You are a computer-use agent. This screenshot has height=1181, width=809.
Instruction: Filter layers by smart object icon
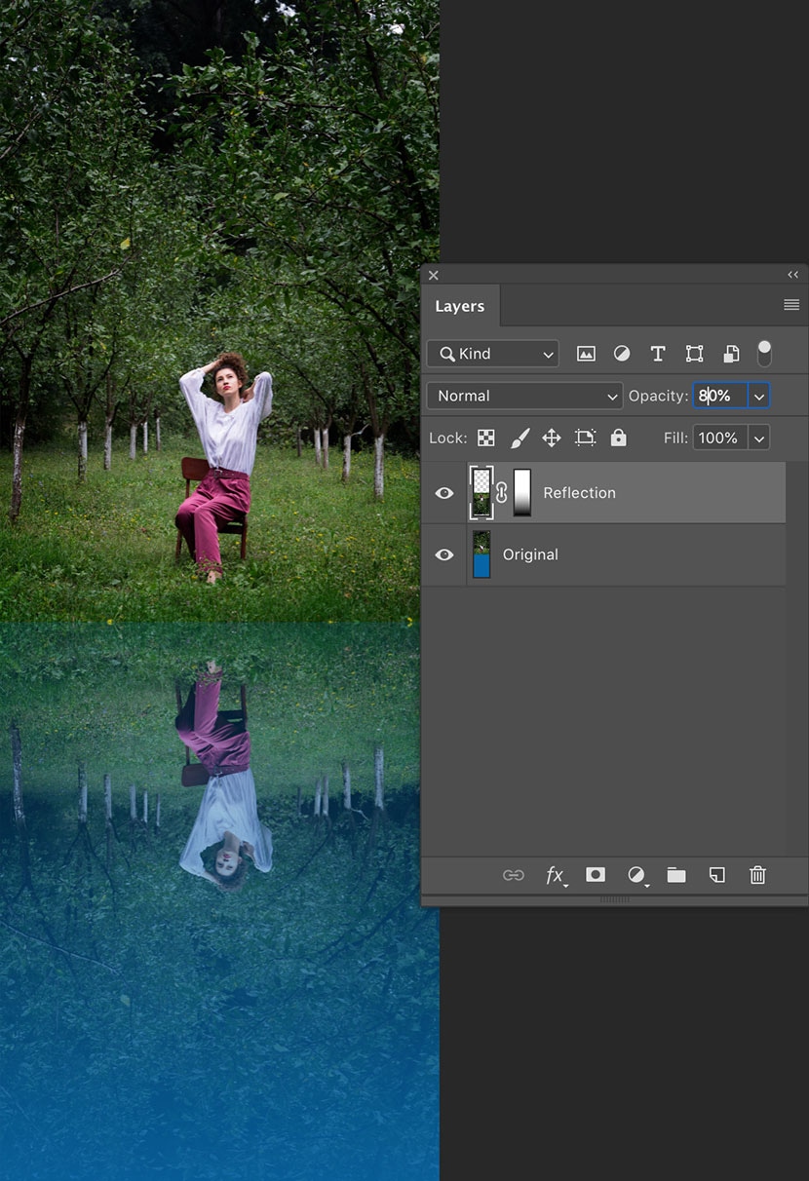(730, 354)
